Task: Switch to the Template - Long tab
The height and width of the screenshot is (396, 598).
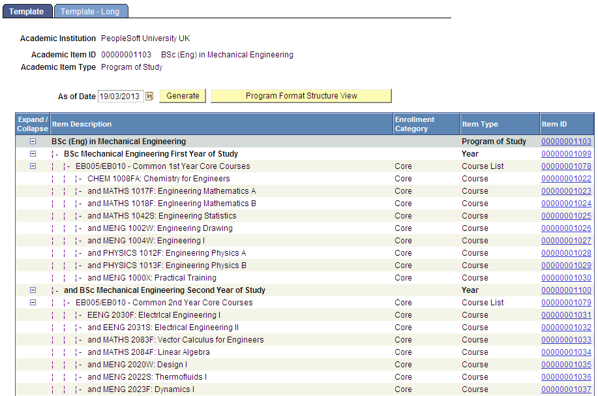Action: (91, 12)
